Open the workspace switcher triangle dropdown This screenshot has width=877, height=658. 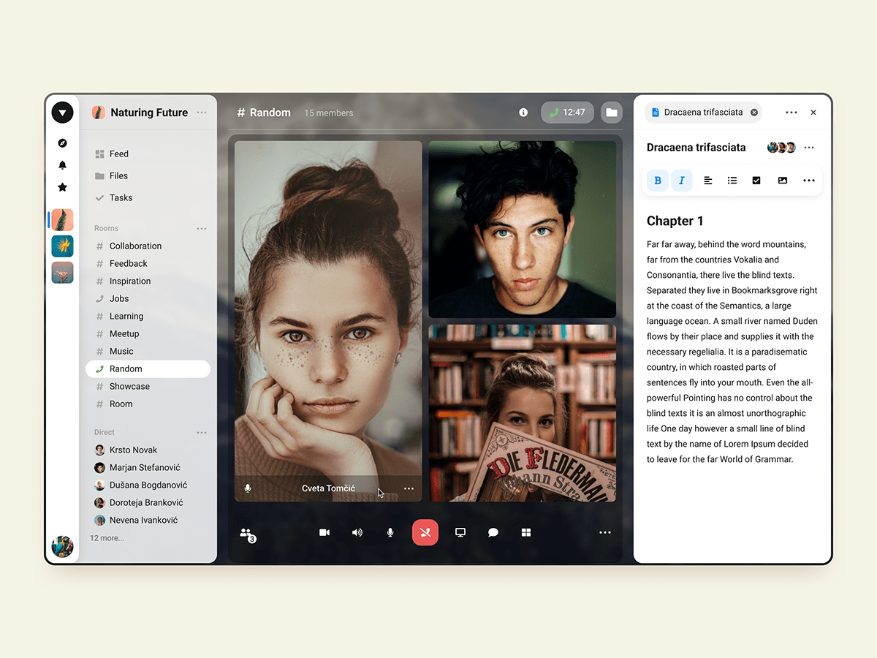(62, 113)
